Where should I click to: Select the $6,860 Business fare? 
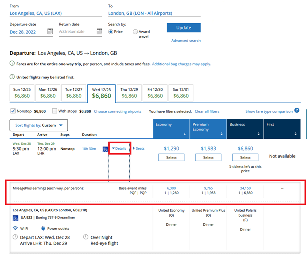click(245, 157)
